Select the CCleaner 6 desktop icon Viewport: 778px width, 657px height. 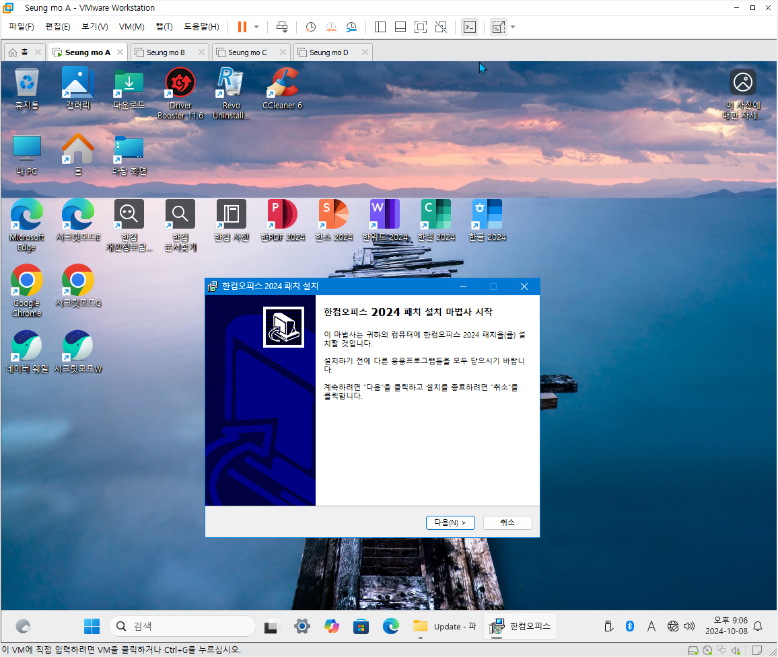(282, 89)
